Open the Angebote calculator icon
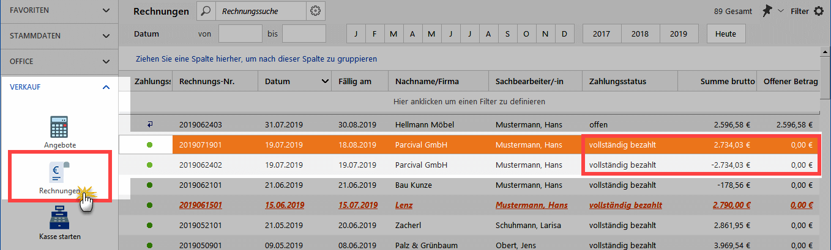The width and height of the screenshot is (831, 250). click(x=60, y=127)
